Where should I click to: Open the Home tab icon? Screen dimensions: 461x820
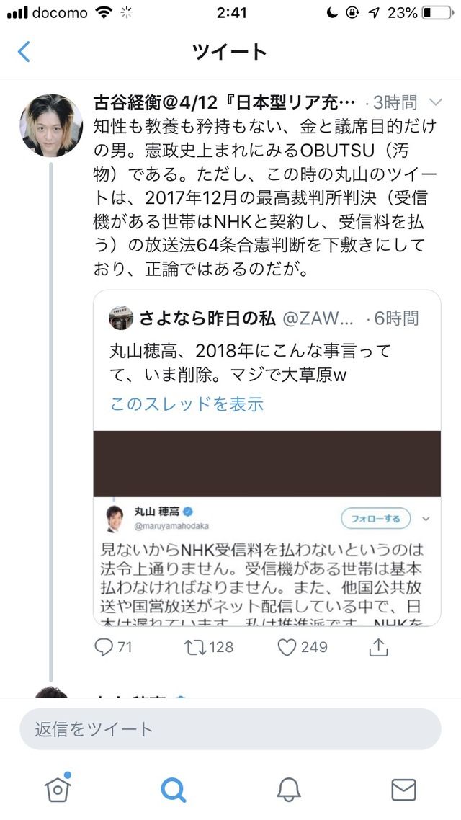click(x=58, y=787)
